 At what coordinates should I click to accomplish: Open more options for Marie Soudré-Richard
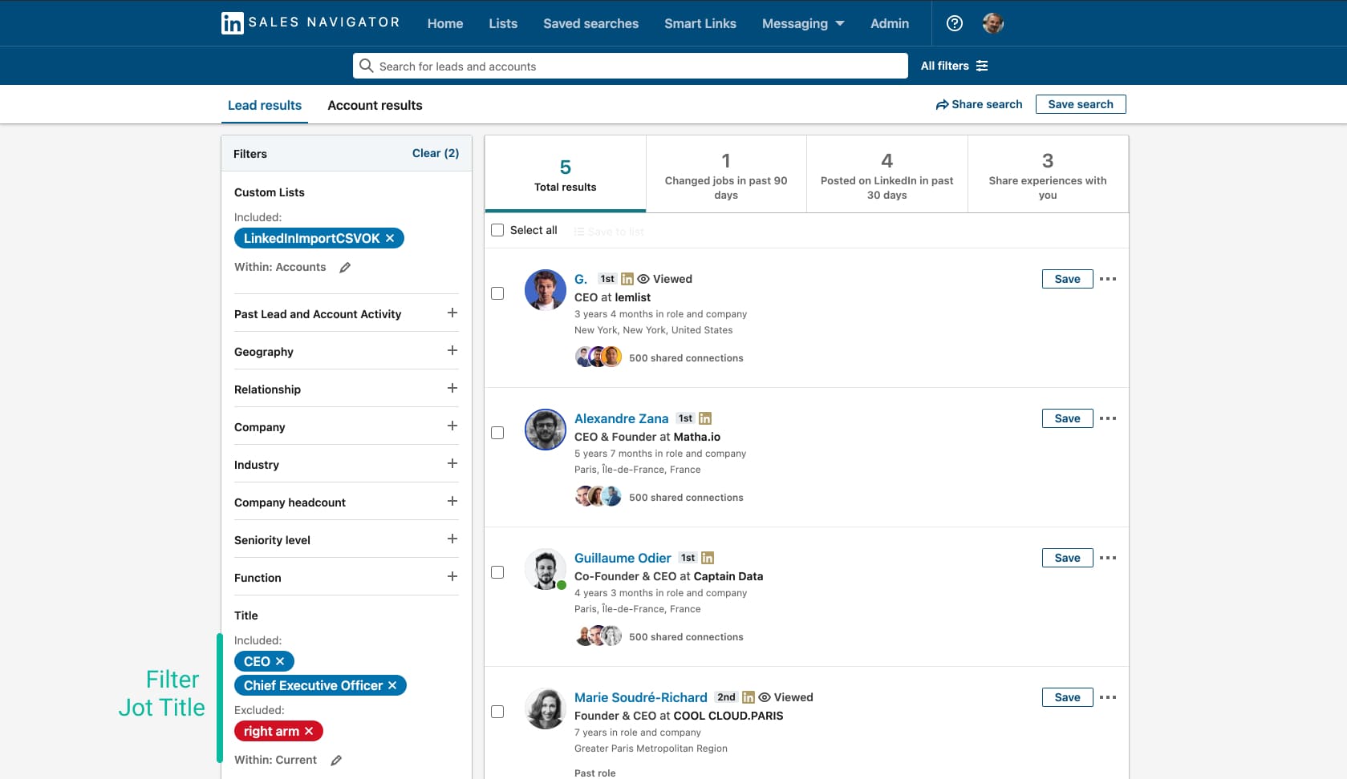coord(1108,697)
